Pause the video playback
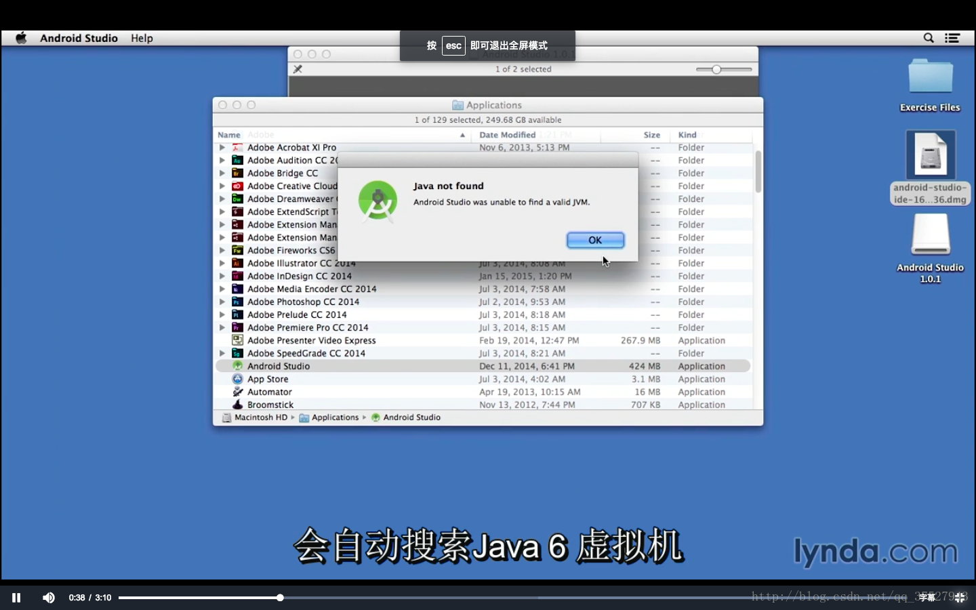The width and height of the screenshot is (976, 610). 16,597
